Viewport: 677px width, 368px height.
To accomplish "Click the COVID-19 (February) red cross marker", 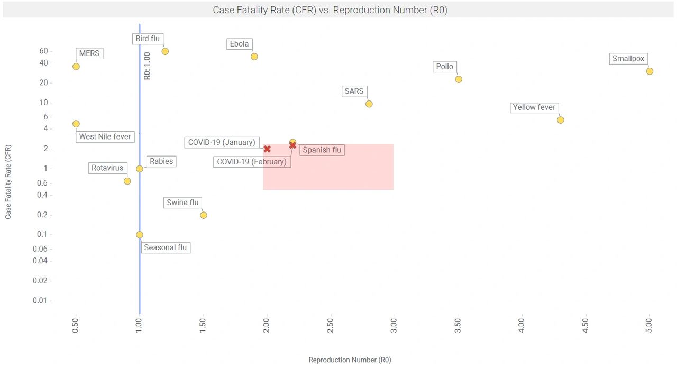I will click(292, 145).
